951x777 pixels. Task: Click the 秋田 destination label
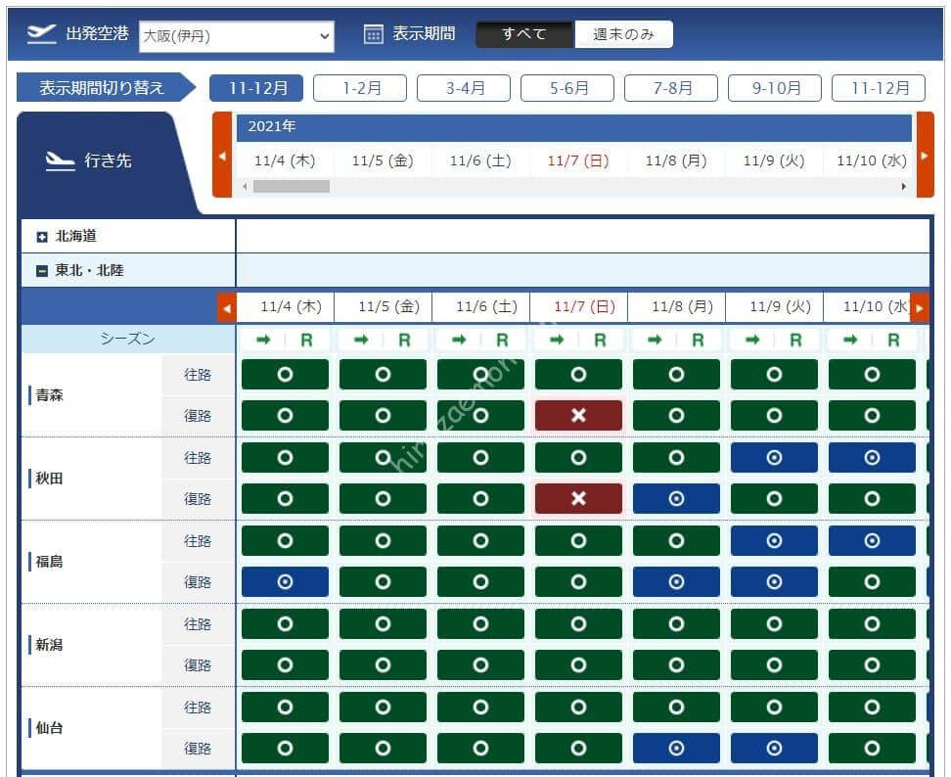[x=49, y=479]
